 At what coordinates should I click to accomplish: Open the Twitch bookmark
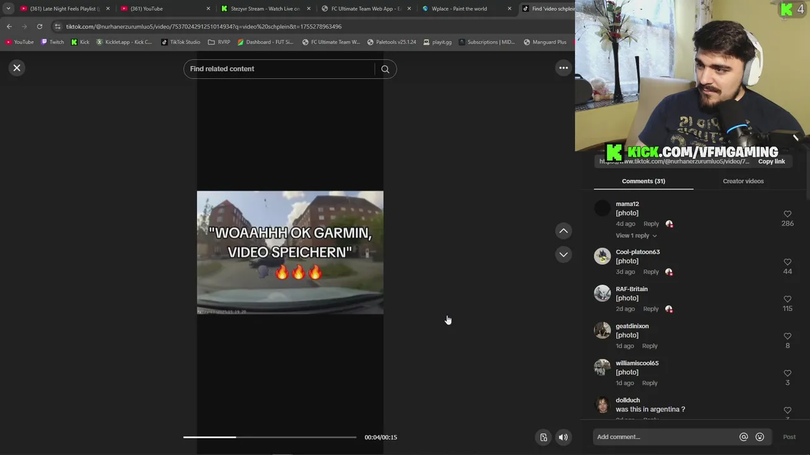pyautogui.click(x=52, y=42)
